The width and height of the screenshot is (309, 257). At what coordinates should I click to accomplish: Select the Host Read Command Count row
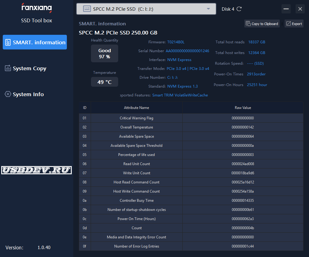(191, 182)
